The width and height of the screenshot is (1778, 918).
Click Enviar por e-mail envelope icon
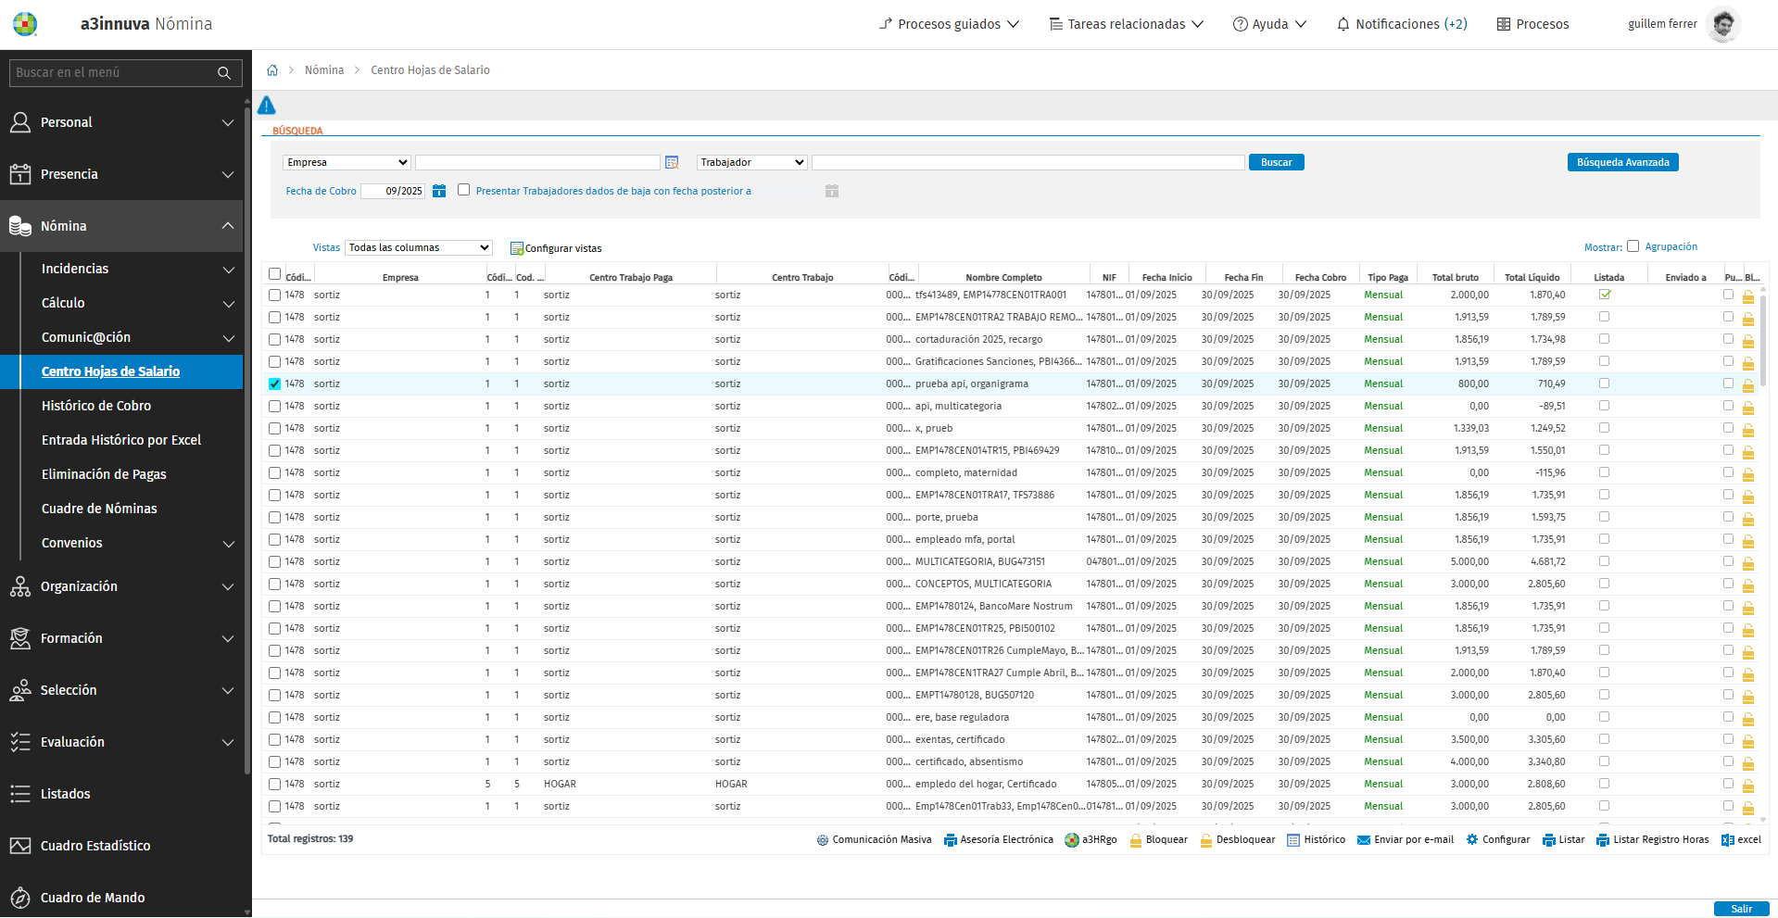tap(1364, 840)
